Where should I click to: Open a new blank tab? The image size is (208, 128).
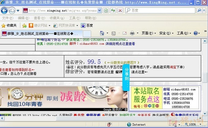click(x=87, y=34)
